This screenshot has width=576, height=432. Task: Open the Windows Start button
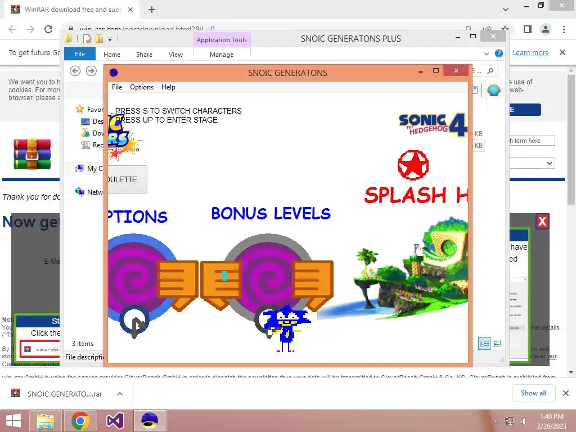[13, 421]
